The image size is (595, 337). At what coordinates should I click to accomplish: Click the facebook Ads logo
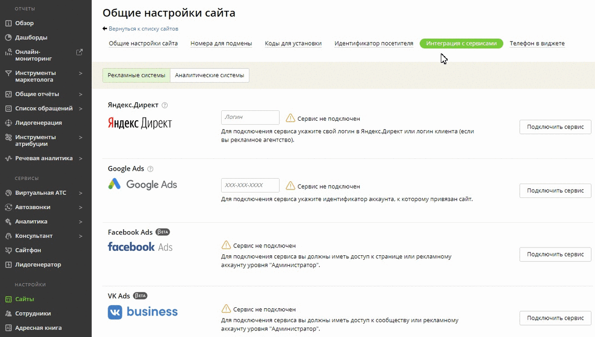click(140, 246)
